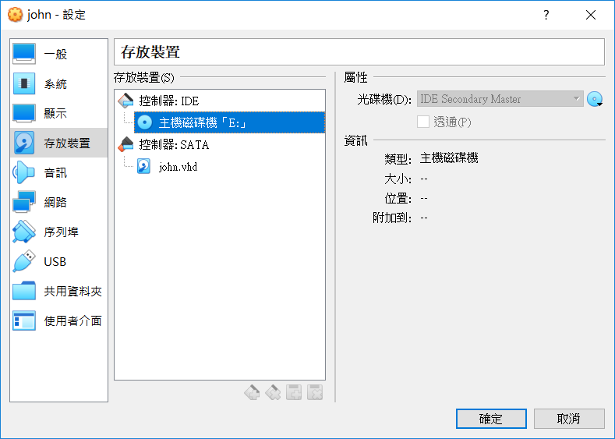
Task: Open the 使用者介面 settings category
Action: (58, 320)
